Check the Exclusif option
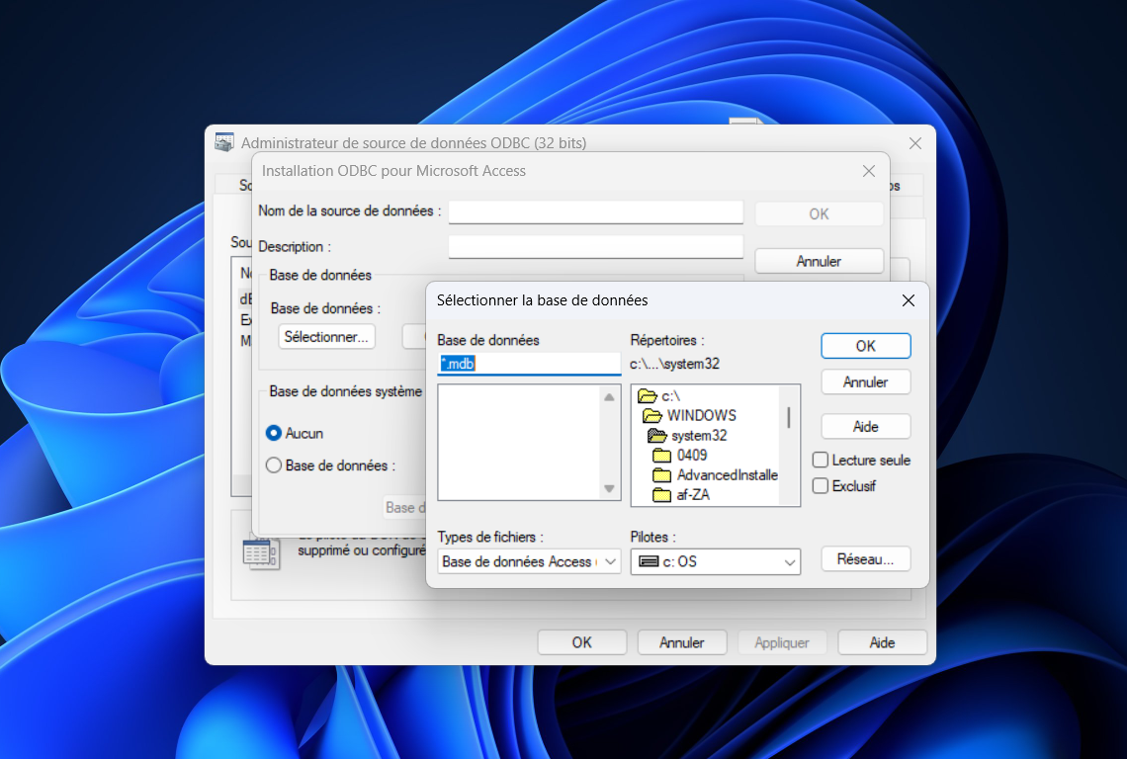 coord(820,485)
